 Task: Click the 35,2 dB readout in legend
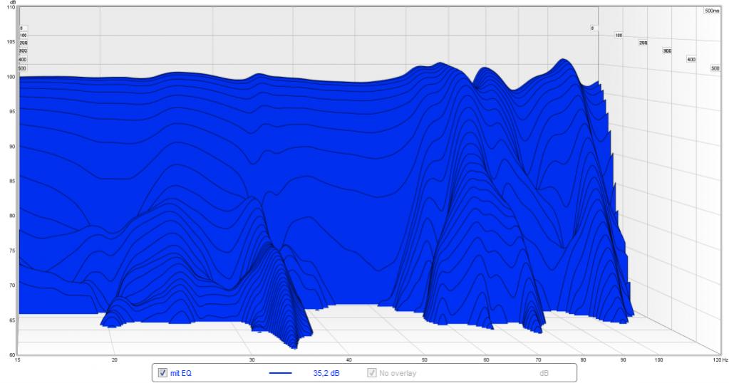coord(324,372)
